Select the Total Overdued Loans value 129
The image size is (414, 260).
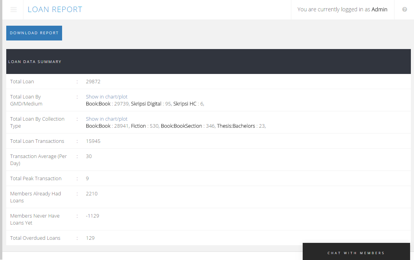pos(90,238)
